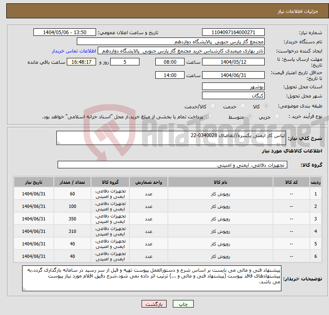The height and width of the screenshot is (315, 329).
Task: Click the date 1404/06/31 in row 4
Action: click(x=34, y=231)
